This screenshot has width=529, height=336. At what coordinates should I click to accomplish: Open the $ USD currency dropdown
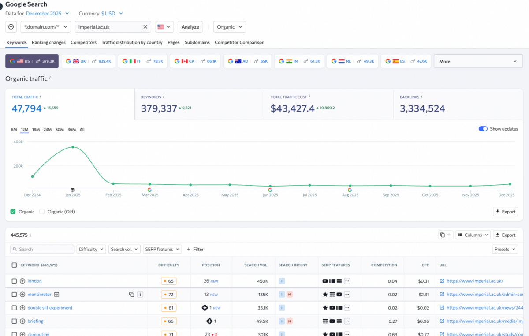tap(112, 14)
